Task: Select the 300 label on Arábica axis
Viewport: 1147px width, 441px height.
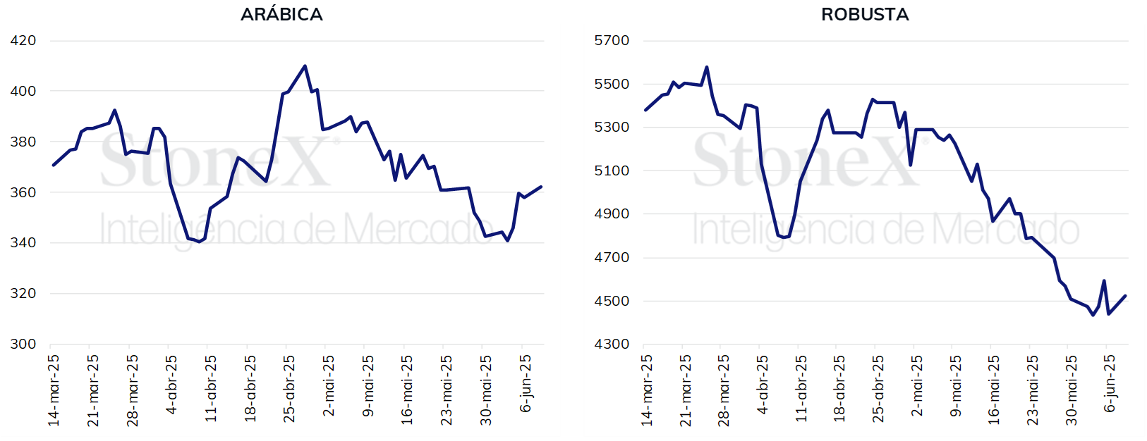Action: pos(23,344)
